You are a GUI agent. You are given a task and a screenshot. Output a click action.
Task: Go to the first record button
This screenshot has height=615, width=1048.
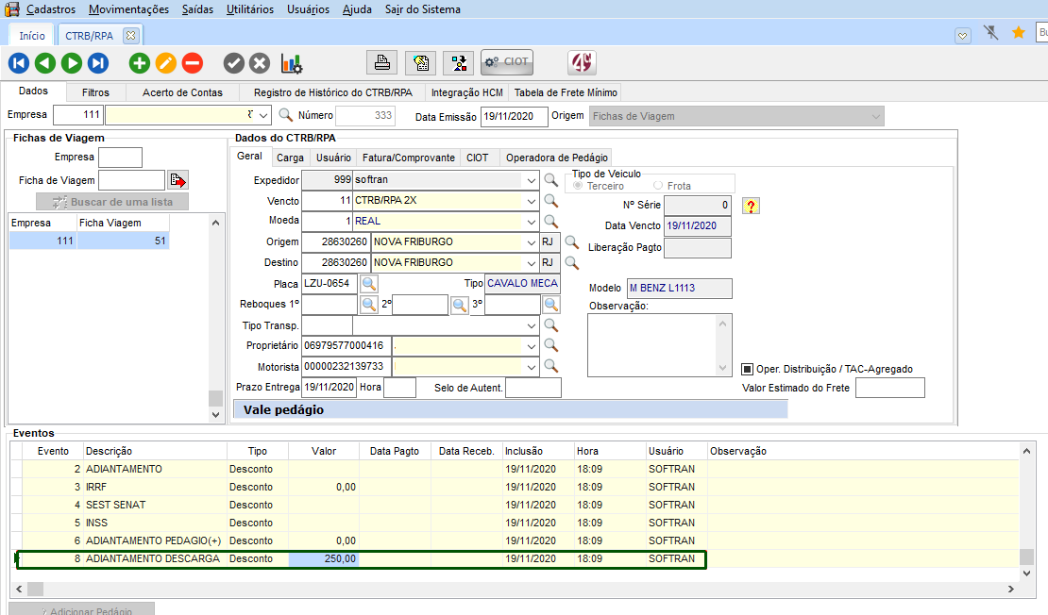(x=19, y=63)
